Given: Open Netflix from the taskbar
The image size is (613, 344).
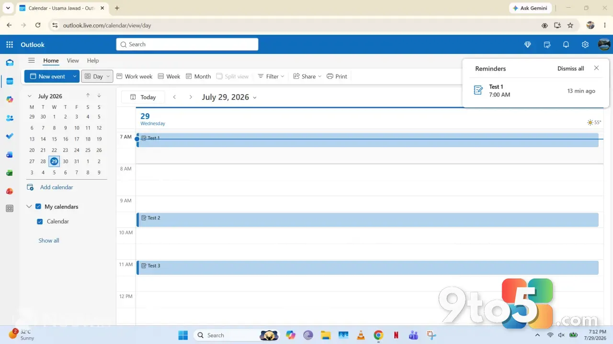Looking at the screenshot, I should [396, 335].
